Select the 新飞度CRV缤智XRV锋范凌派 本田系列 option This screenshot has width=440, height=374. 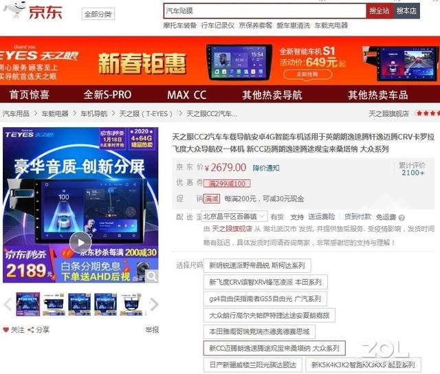pyautogui.click(x=265, y=282)
